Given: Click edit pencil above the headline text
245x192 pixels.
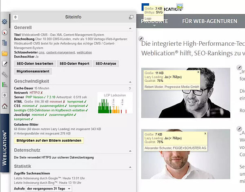Looking at the screenshot, I should tap(141, 38).
